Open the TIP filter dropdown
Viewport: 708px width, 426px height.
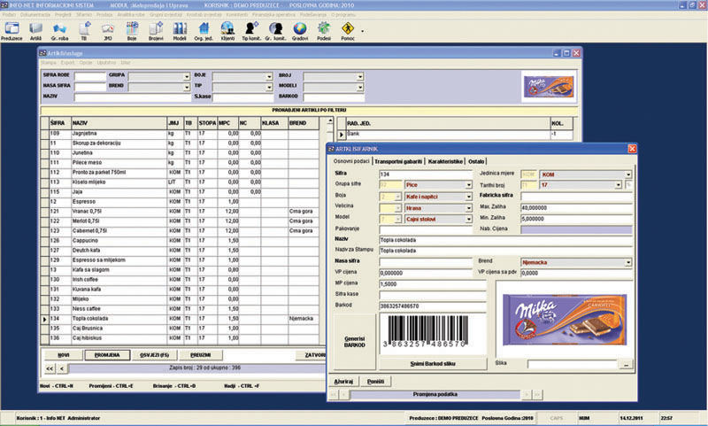[x=269, y=87]
